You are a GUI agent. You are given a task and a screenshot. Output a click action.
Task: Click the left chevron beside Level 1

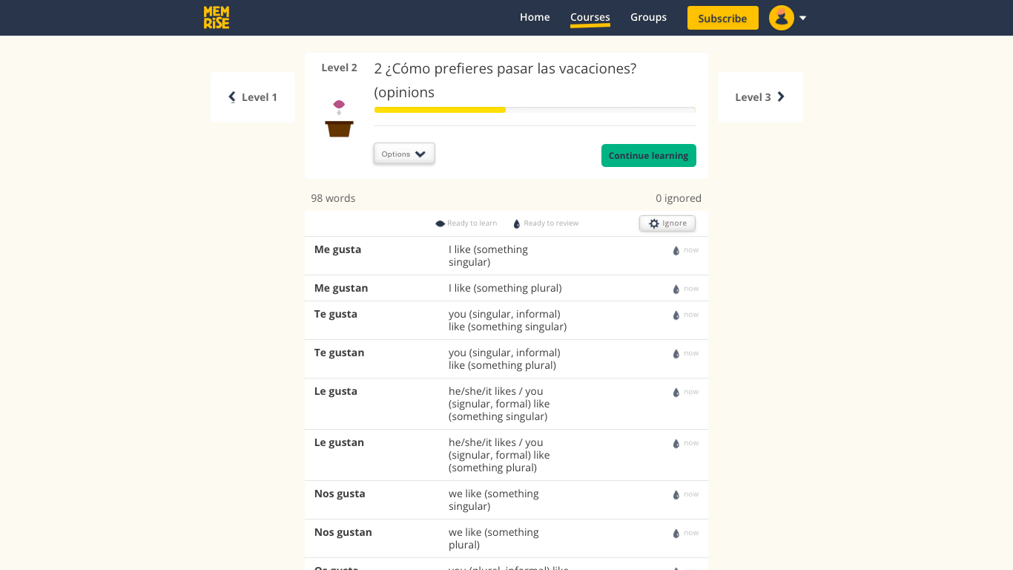231,96
